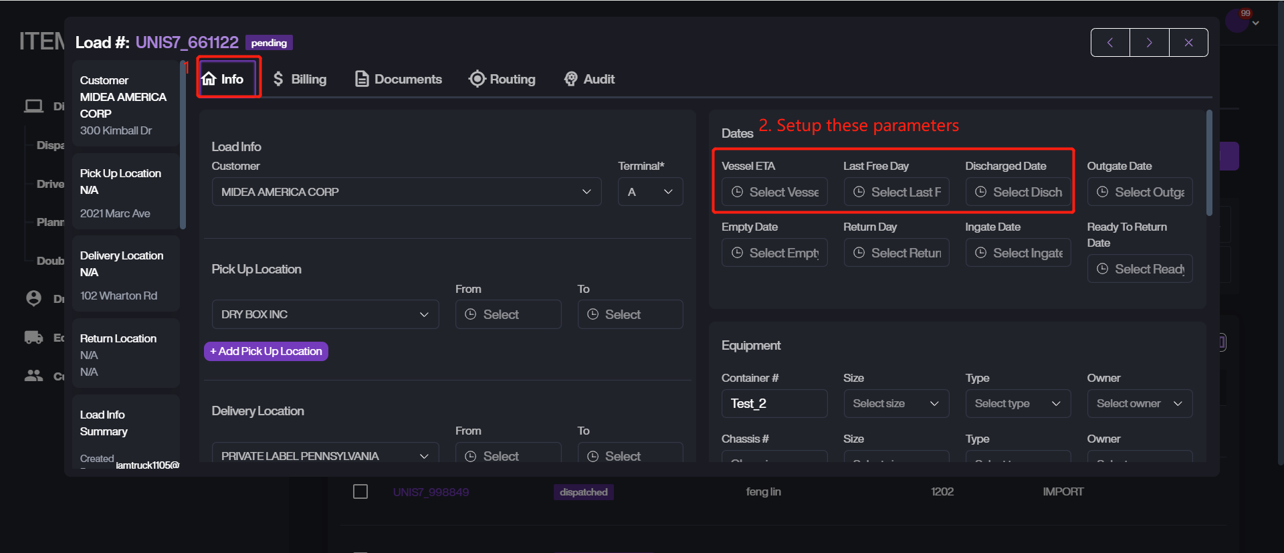Go to the next load arrow

(1149, 43)
